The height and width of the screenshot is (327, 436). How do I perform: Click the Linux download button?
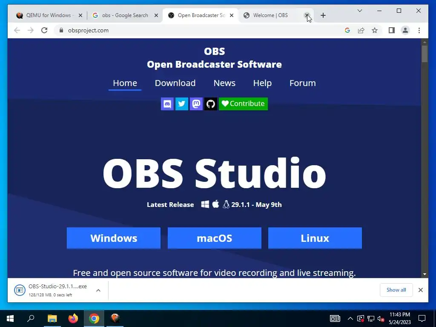click(315, 238)
